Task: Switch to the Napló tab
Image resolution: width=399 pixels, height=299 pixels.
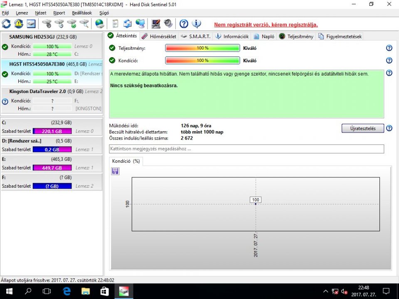Action: 264,37
